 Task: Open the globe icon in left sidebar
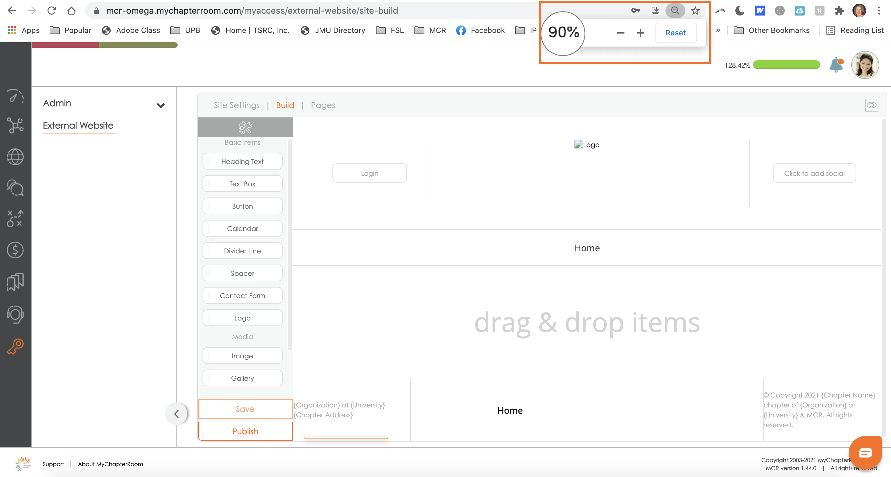pyautogui.click(x=15, y=157)
